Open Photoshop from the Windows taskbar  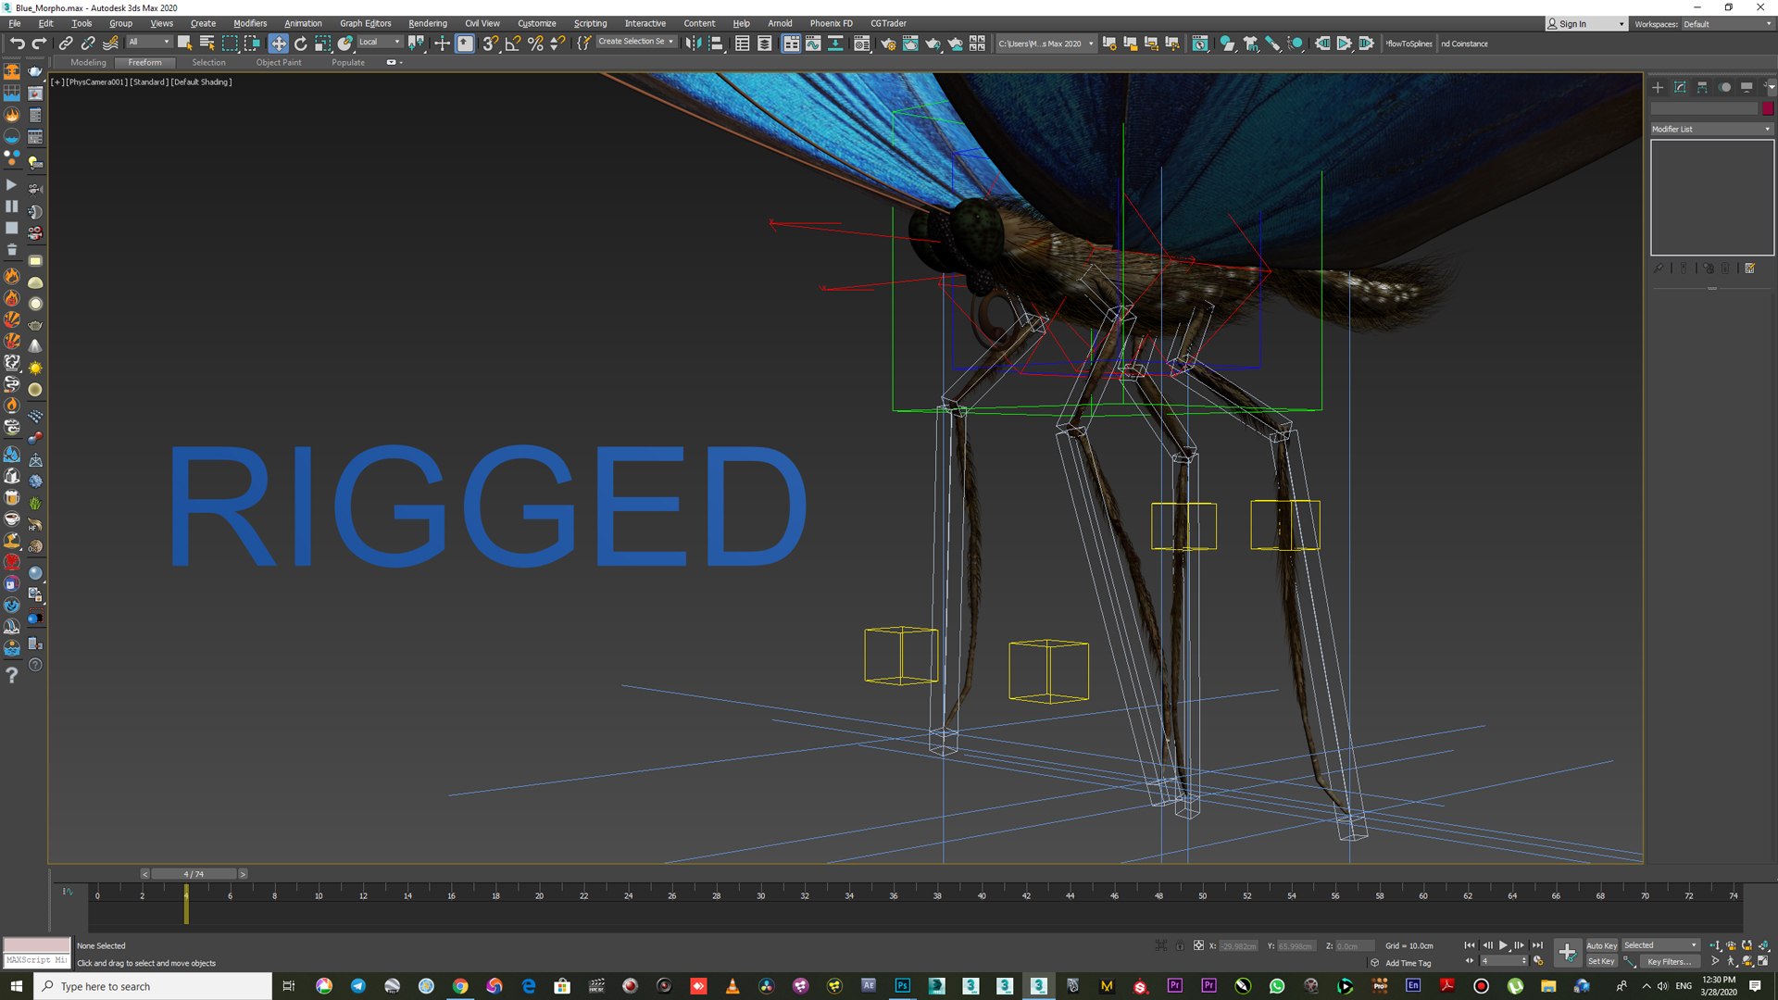(902, 986)
